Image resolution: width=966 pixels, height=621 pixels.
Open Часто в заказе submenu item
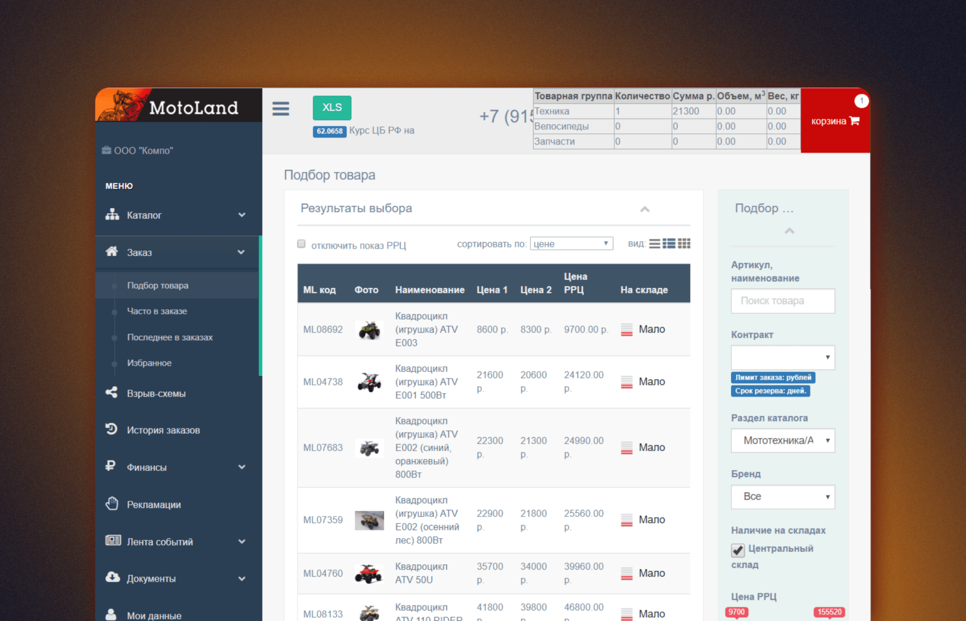click(x=157, y=311)
